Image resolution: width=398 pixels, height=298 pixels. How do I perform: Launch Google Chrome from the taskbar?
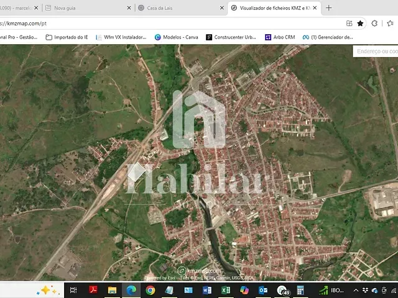coord(150,290)
